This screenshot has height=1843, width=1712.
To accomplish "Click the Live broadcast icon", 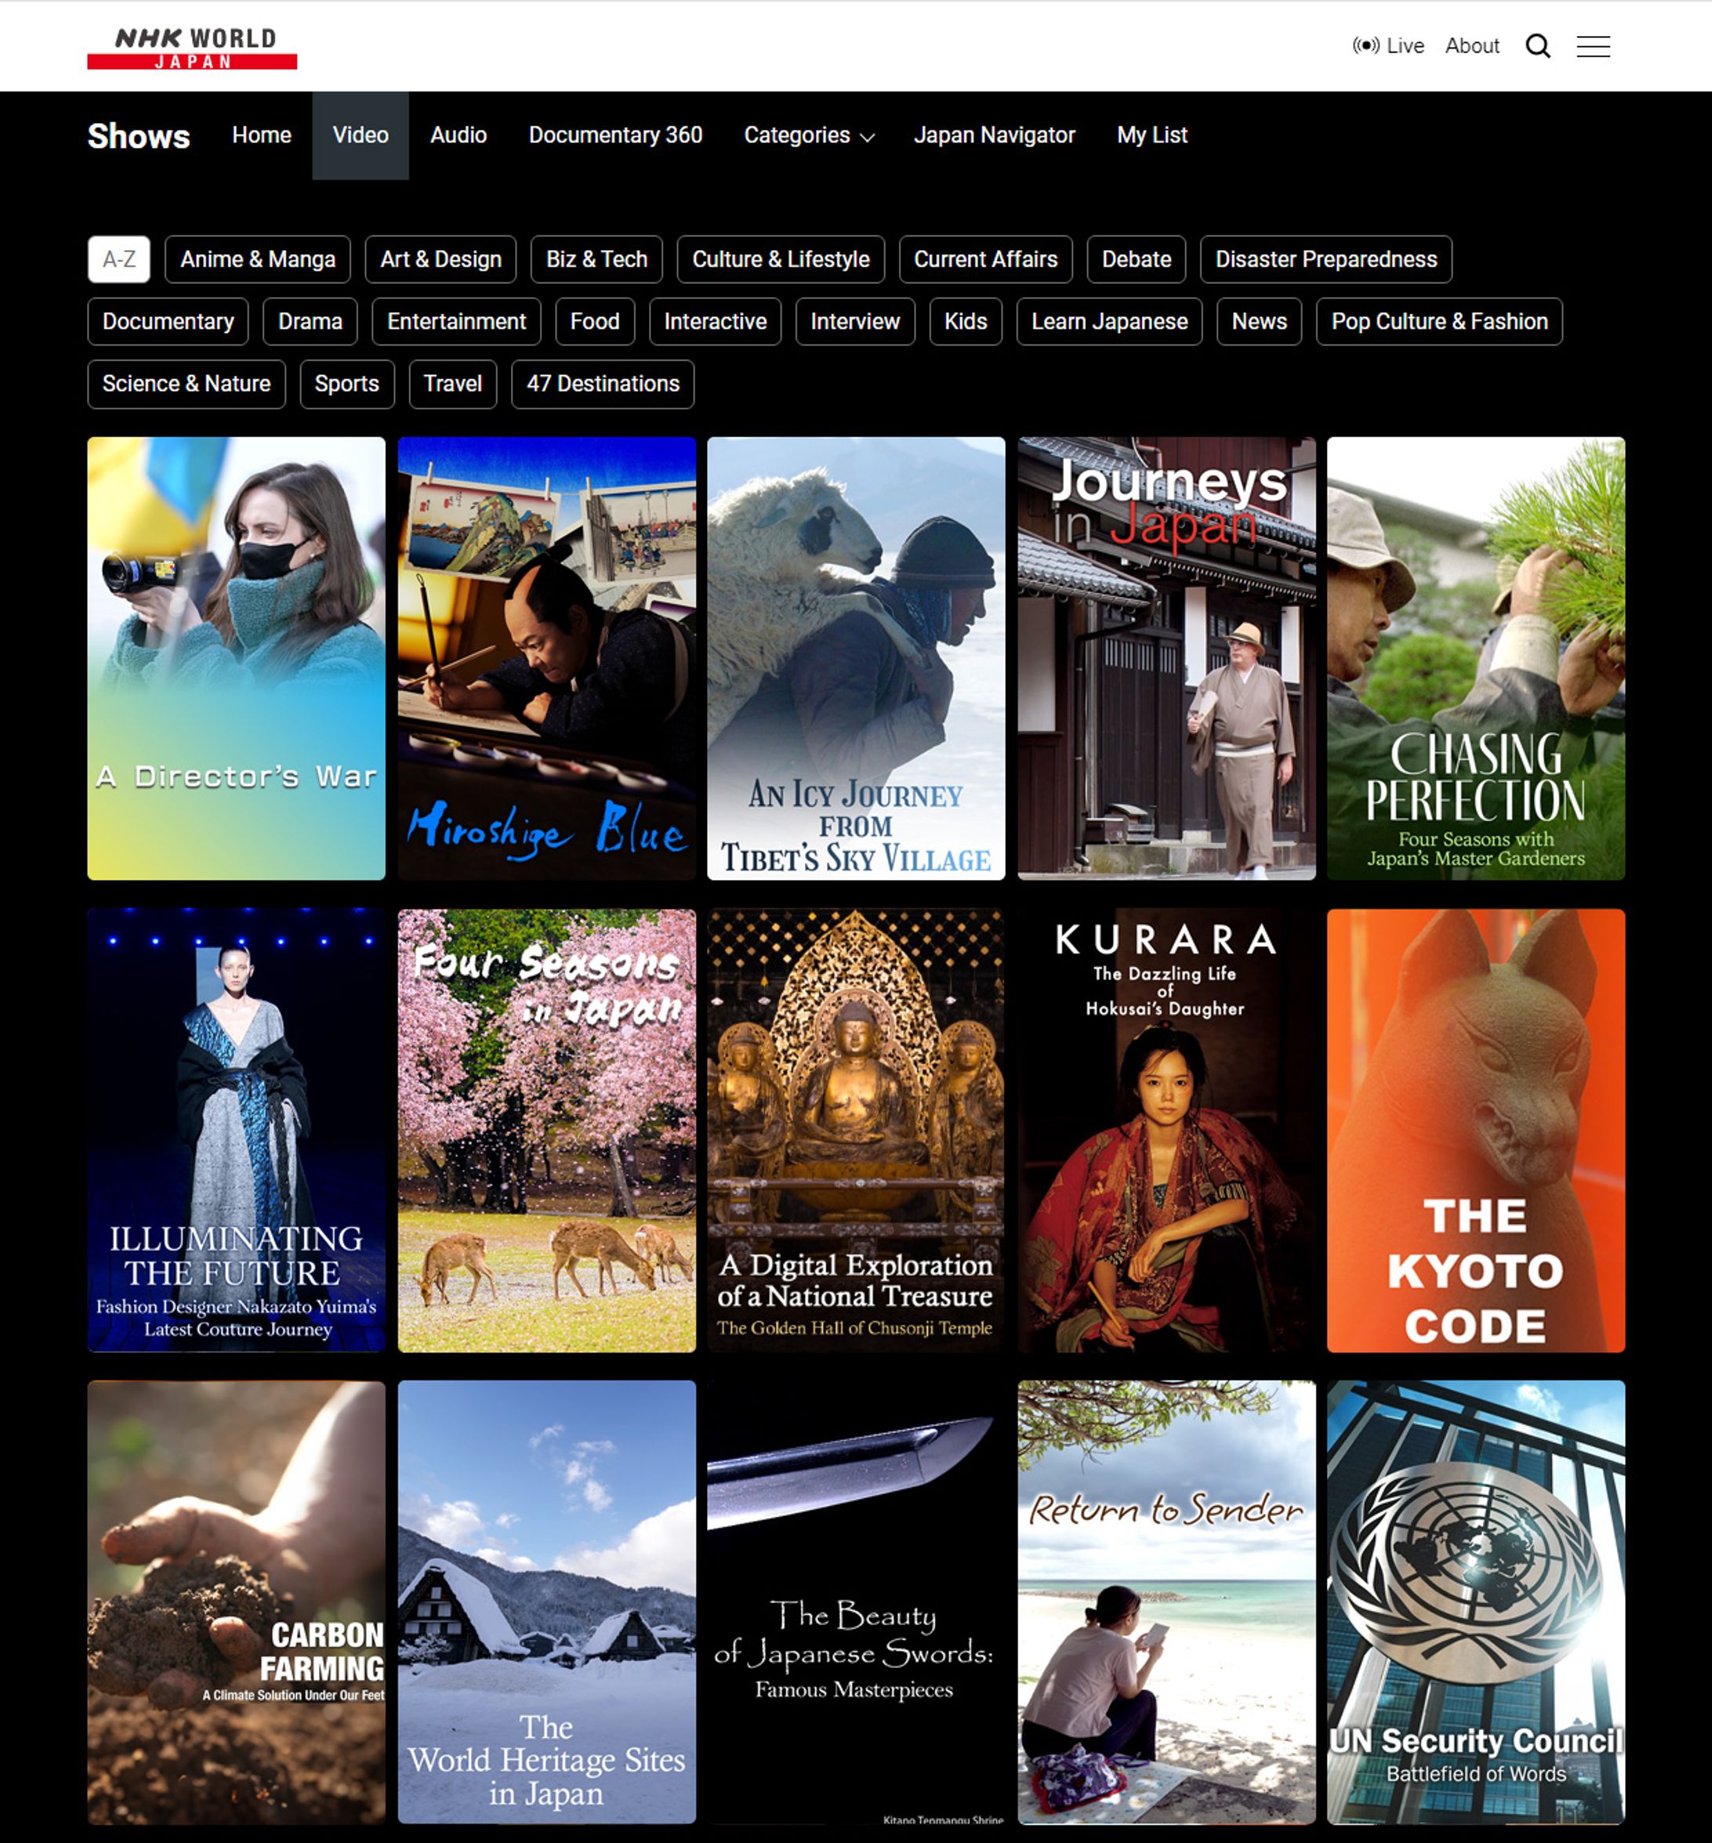I will tap(1366, 45).
